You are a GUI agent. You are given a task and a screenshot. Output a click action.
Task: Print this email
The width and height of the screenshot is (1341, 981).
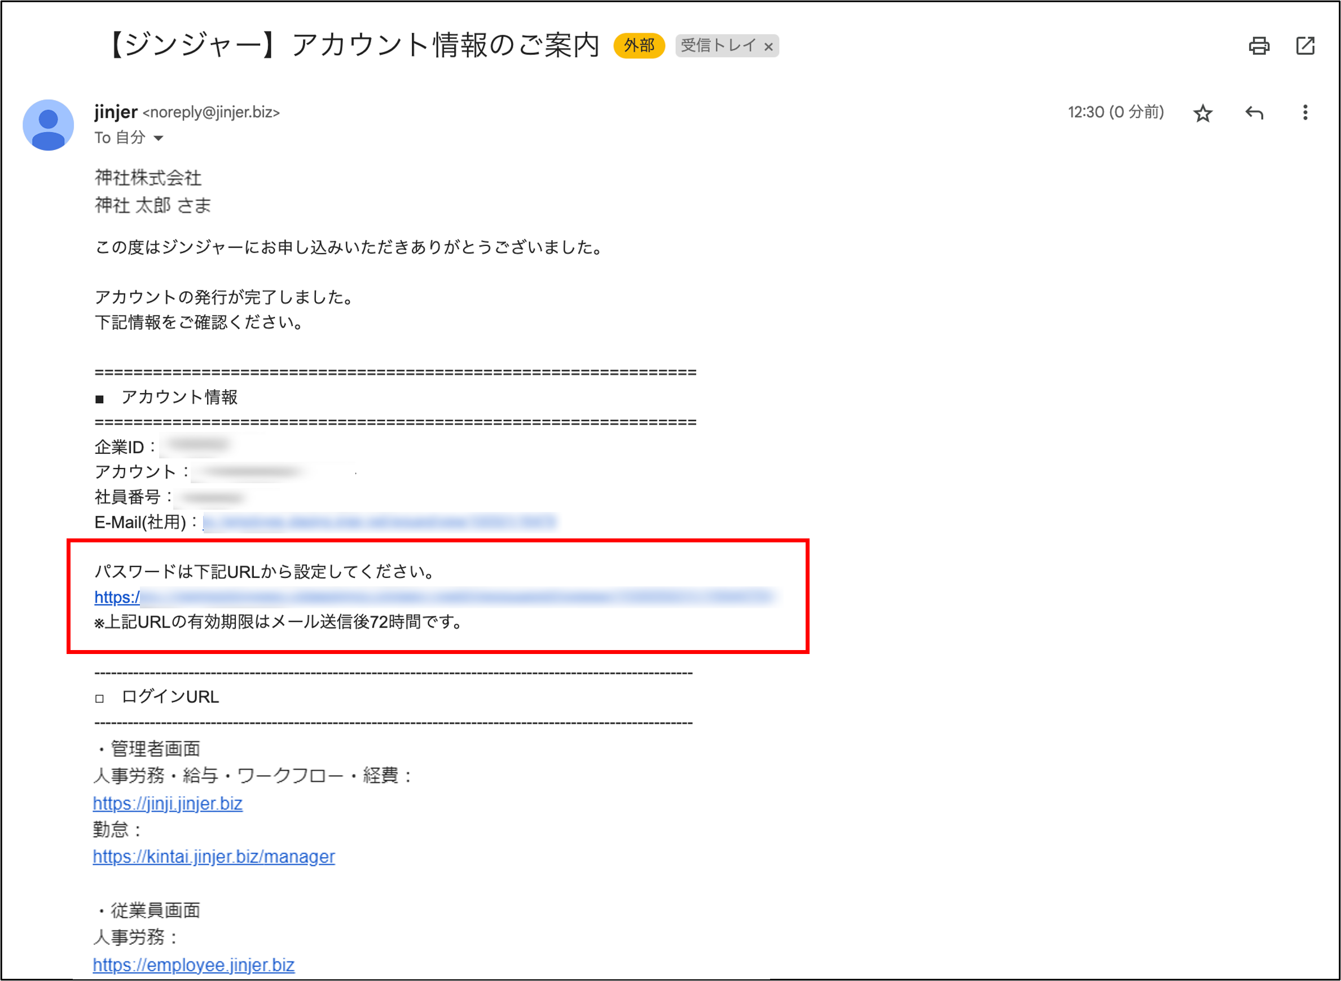point(1259,45)
